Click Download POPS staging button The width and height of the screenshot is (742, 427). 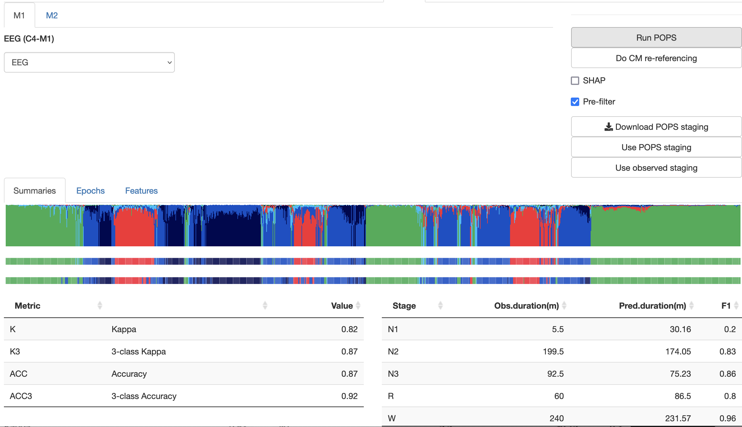tap(656, 127)
